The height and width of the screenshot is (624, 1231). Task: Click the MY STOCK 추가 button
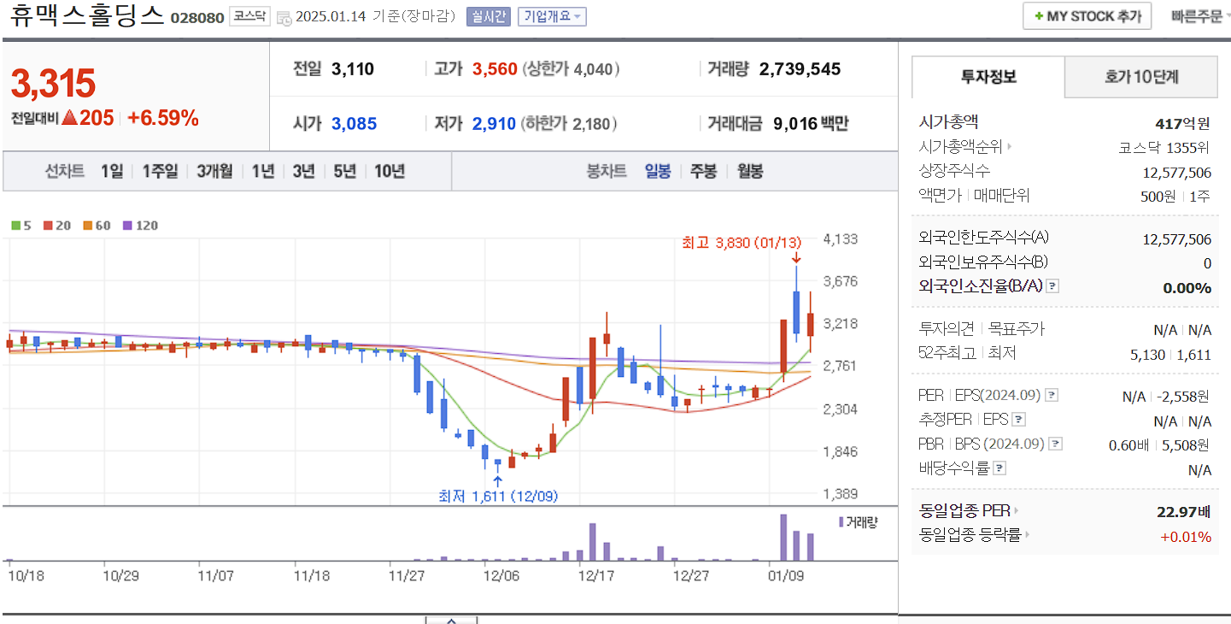point(1087,15)
